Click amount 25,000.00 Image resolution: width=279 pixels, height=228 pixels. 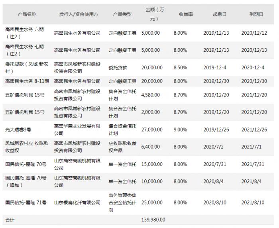pos(152,202)
